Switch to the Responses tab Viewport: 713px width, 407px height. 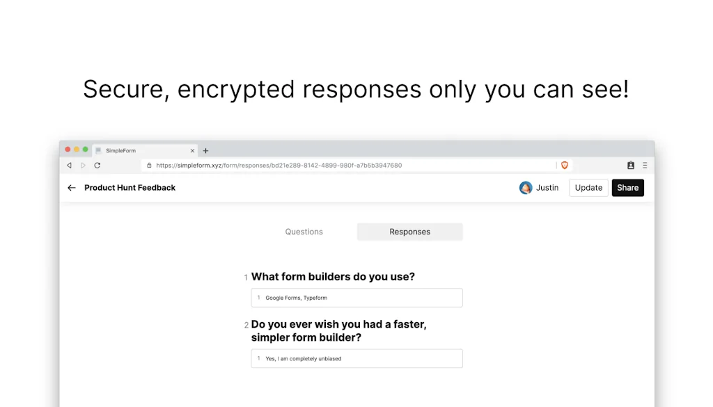click(409, 231)
